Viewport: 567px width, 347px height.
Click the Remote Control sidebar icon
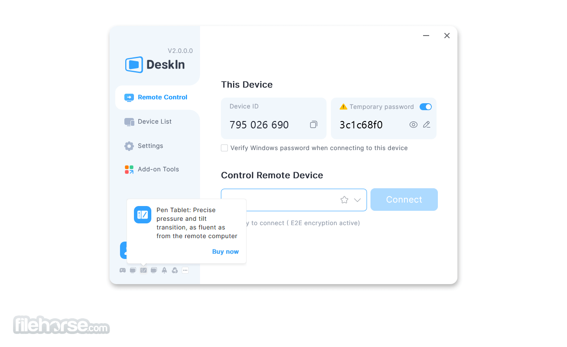tap(129, 98)
